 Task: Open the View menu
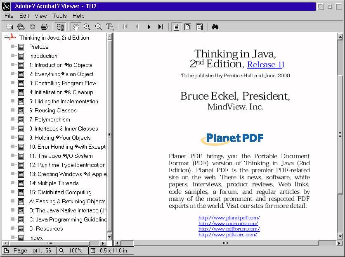[x=40, y=16]
